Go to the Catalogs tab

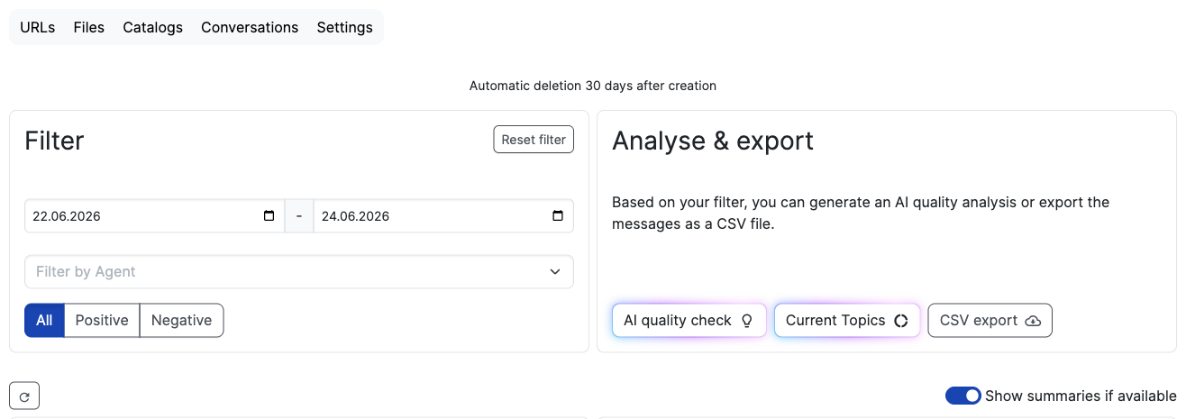pos(152,27)
